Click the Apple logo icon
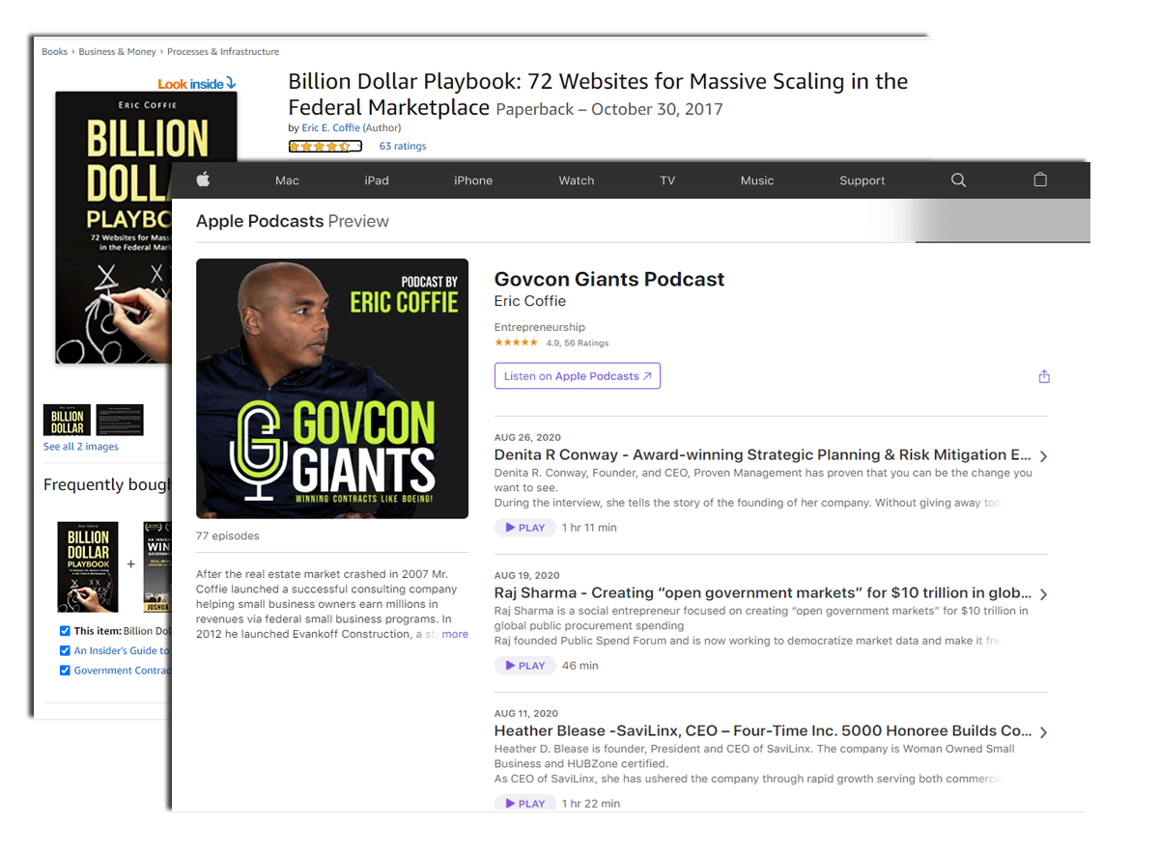The height and width of the screenshot is (851, 1159). (203, 179)
